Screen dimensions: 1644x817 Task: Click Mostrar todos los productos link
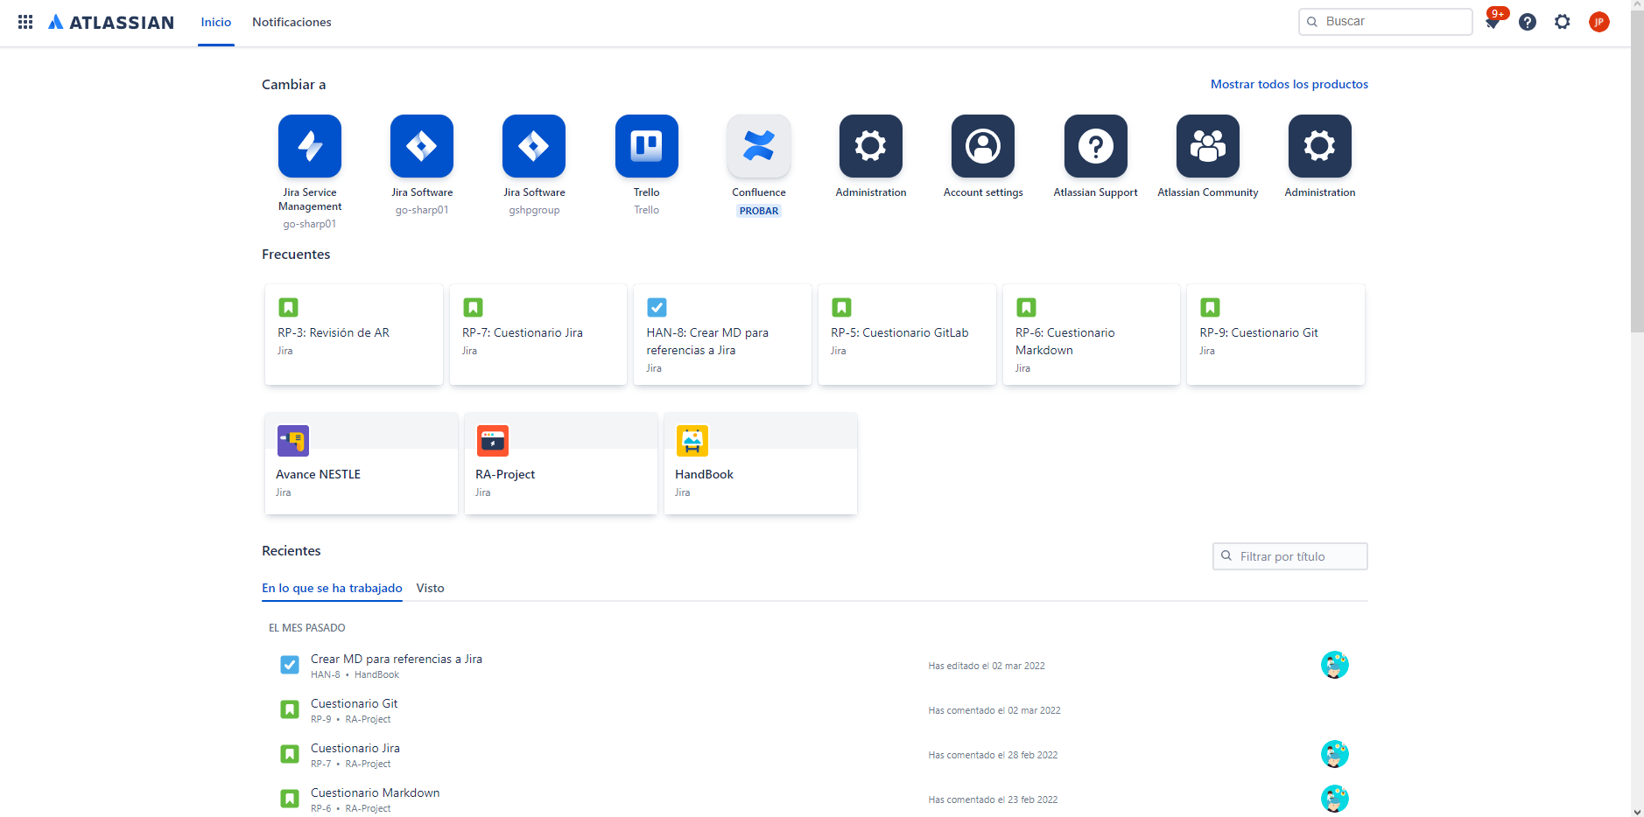point(1289,84)
